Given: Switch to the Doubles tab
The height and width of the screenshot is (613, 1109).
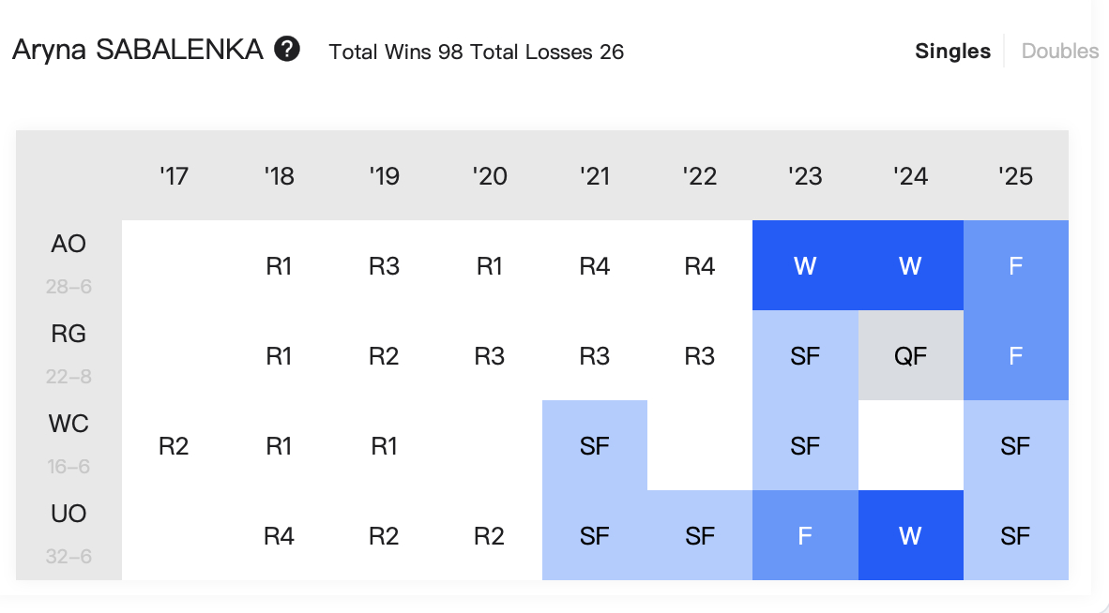Looking at the screenshot, I should (x=1059, y=51).
